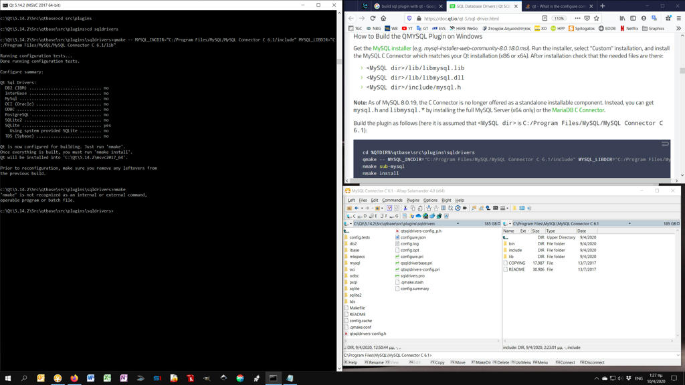Select the sqlite folder in left panel
The width and height of the screenshot is (685, 385).
(352, 289)
